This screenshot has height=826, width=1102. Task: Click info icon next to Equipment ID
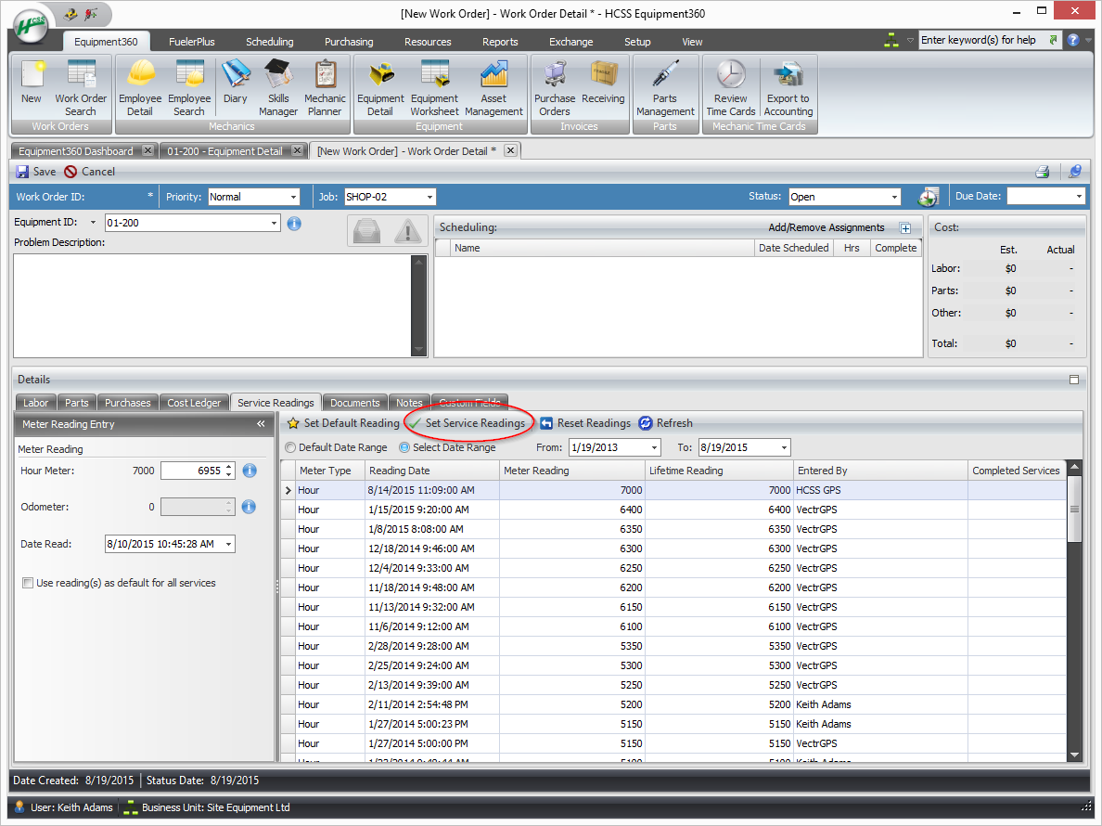click(x=294, y=224)
